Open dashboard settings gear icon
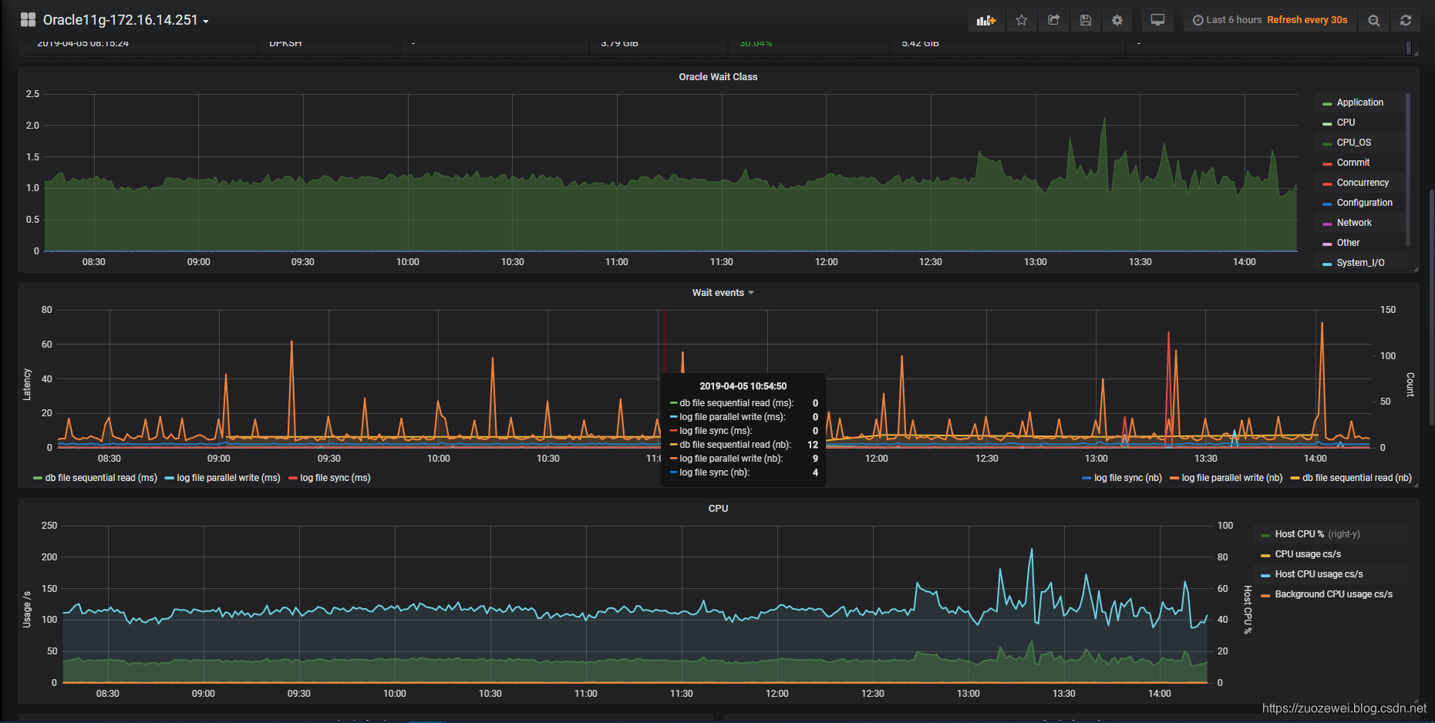The width and height of the screenshot is (1435, 723). point(1117,20)
